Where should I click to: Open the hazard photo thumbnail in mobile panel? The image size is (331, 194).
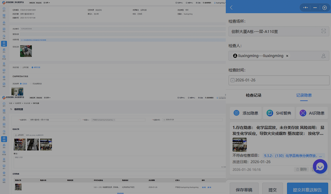click(239, 145)
